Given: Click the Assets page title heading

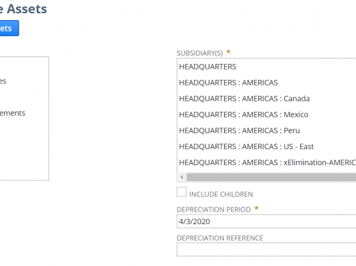Looking at the screenshot, I should [23, 9].
